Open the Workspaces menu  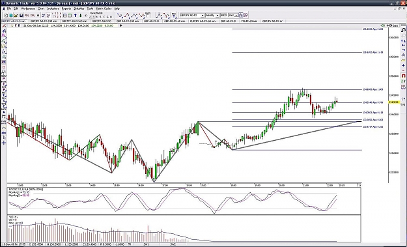28,8
